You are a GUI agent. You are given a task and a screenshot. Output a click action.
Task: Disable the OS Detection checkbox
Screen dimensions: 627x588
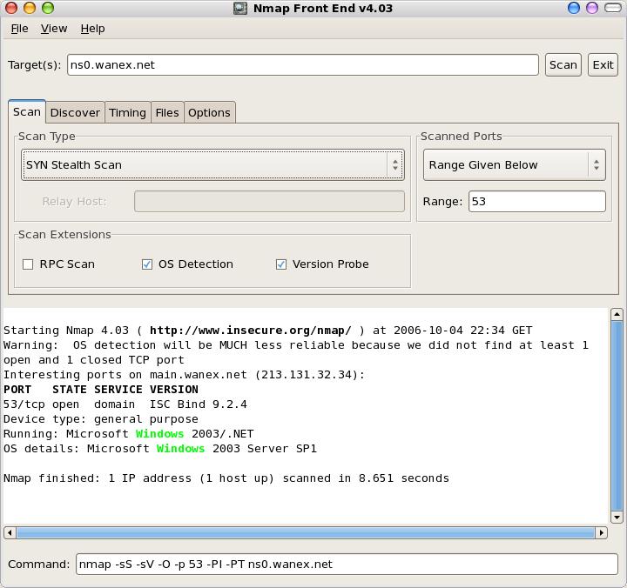click(x=147, y=264)
